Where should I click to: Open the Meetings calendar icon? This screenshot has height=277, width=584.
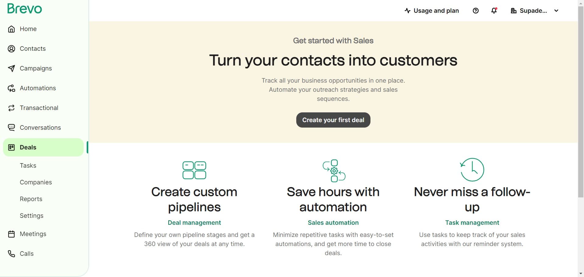[x=11, y=234]
